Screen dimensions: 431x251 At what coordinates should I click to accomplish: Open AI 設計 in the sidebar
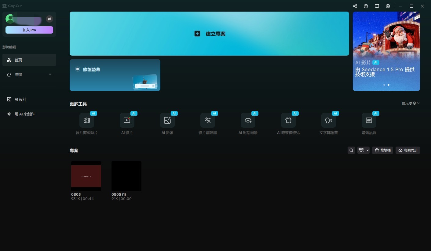[29, 100]
